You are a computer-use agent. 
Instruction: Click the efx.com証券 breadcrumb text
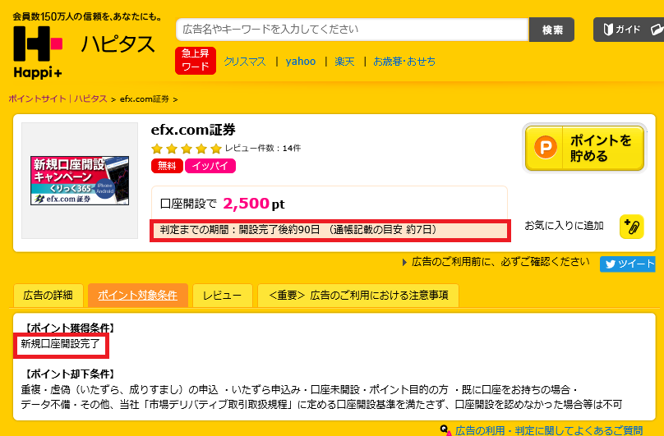(x=145, y=99)
